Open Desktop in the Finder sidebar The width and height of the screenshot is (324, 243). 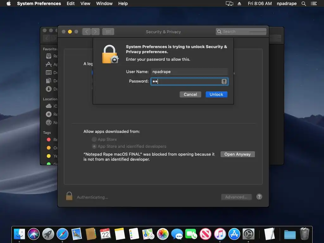(51, 72)
